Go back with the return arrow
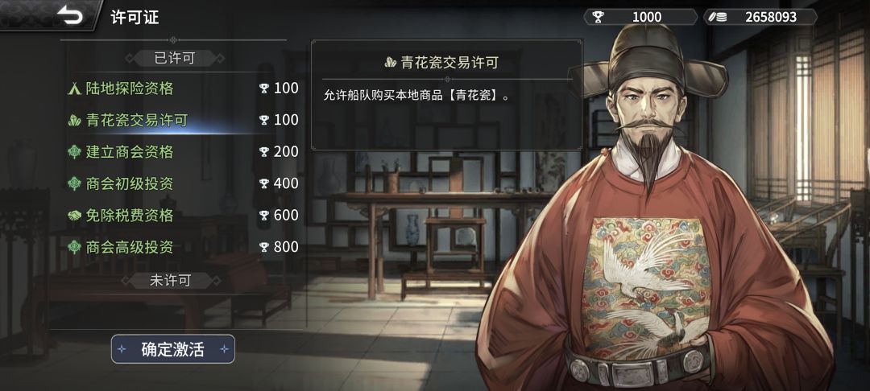Viewport: 870px width, 391px height. click(70, 16)
